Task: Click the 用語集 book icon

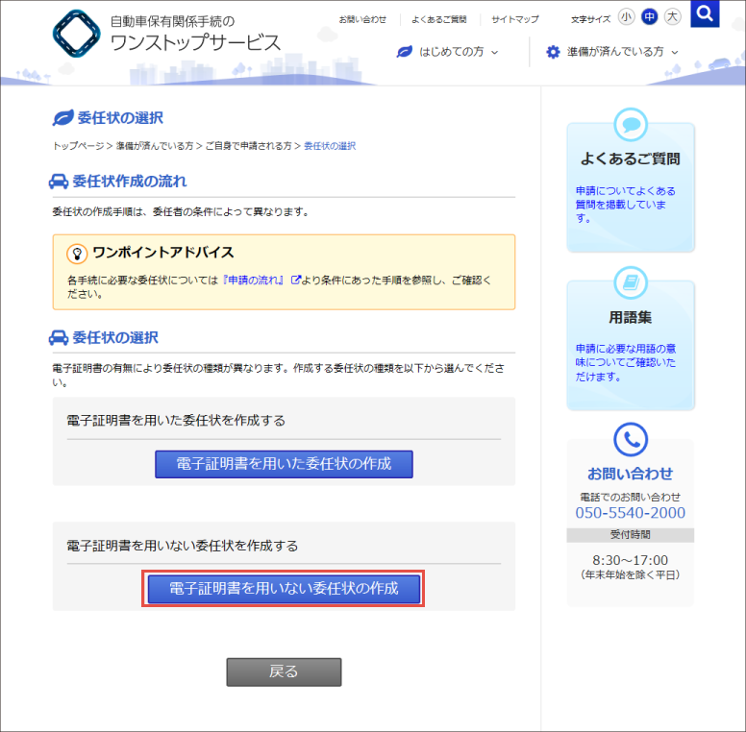Action: [631, 282]
